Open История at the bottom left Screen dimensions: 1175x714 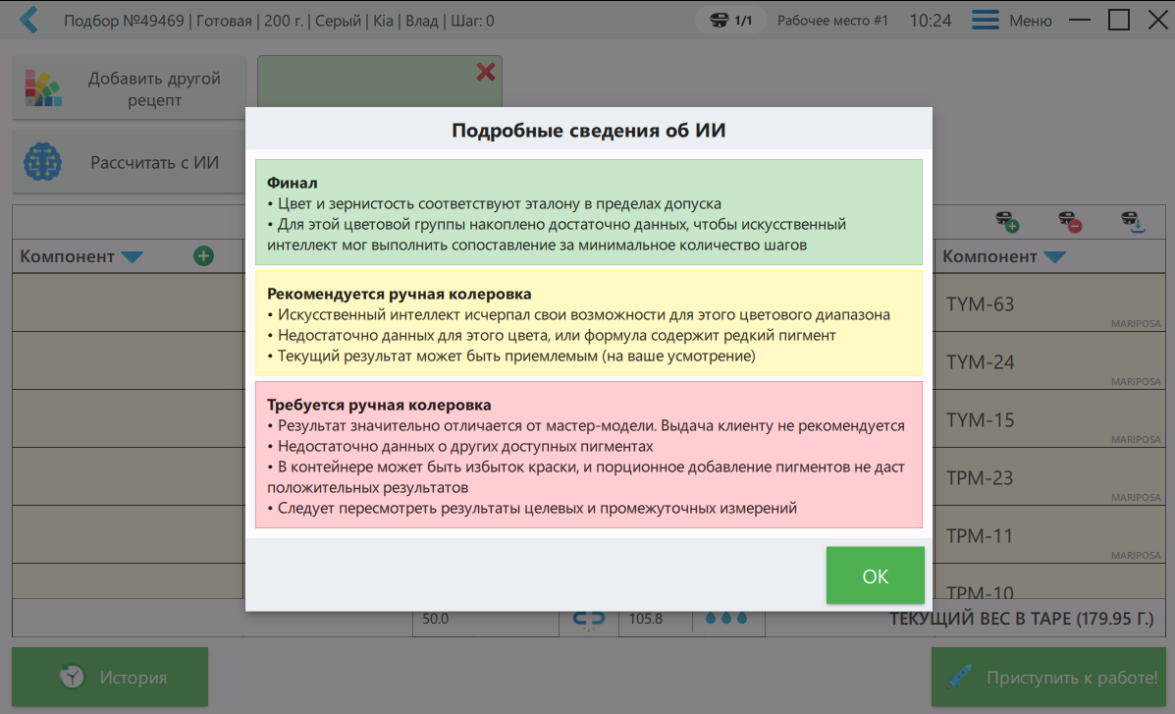110,677
